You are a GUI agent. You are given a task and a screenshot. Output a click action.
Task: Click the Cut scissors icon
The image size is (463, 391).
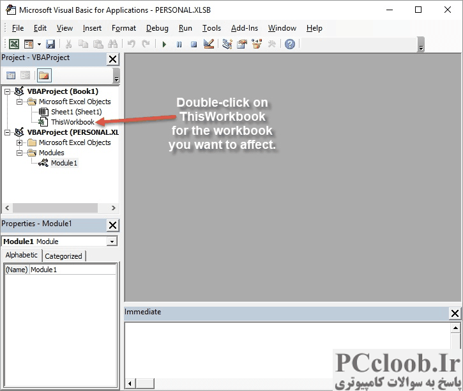[x=68, y=44]
